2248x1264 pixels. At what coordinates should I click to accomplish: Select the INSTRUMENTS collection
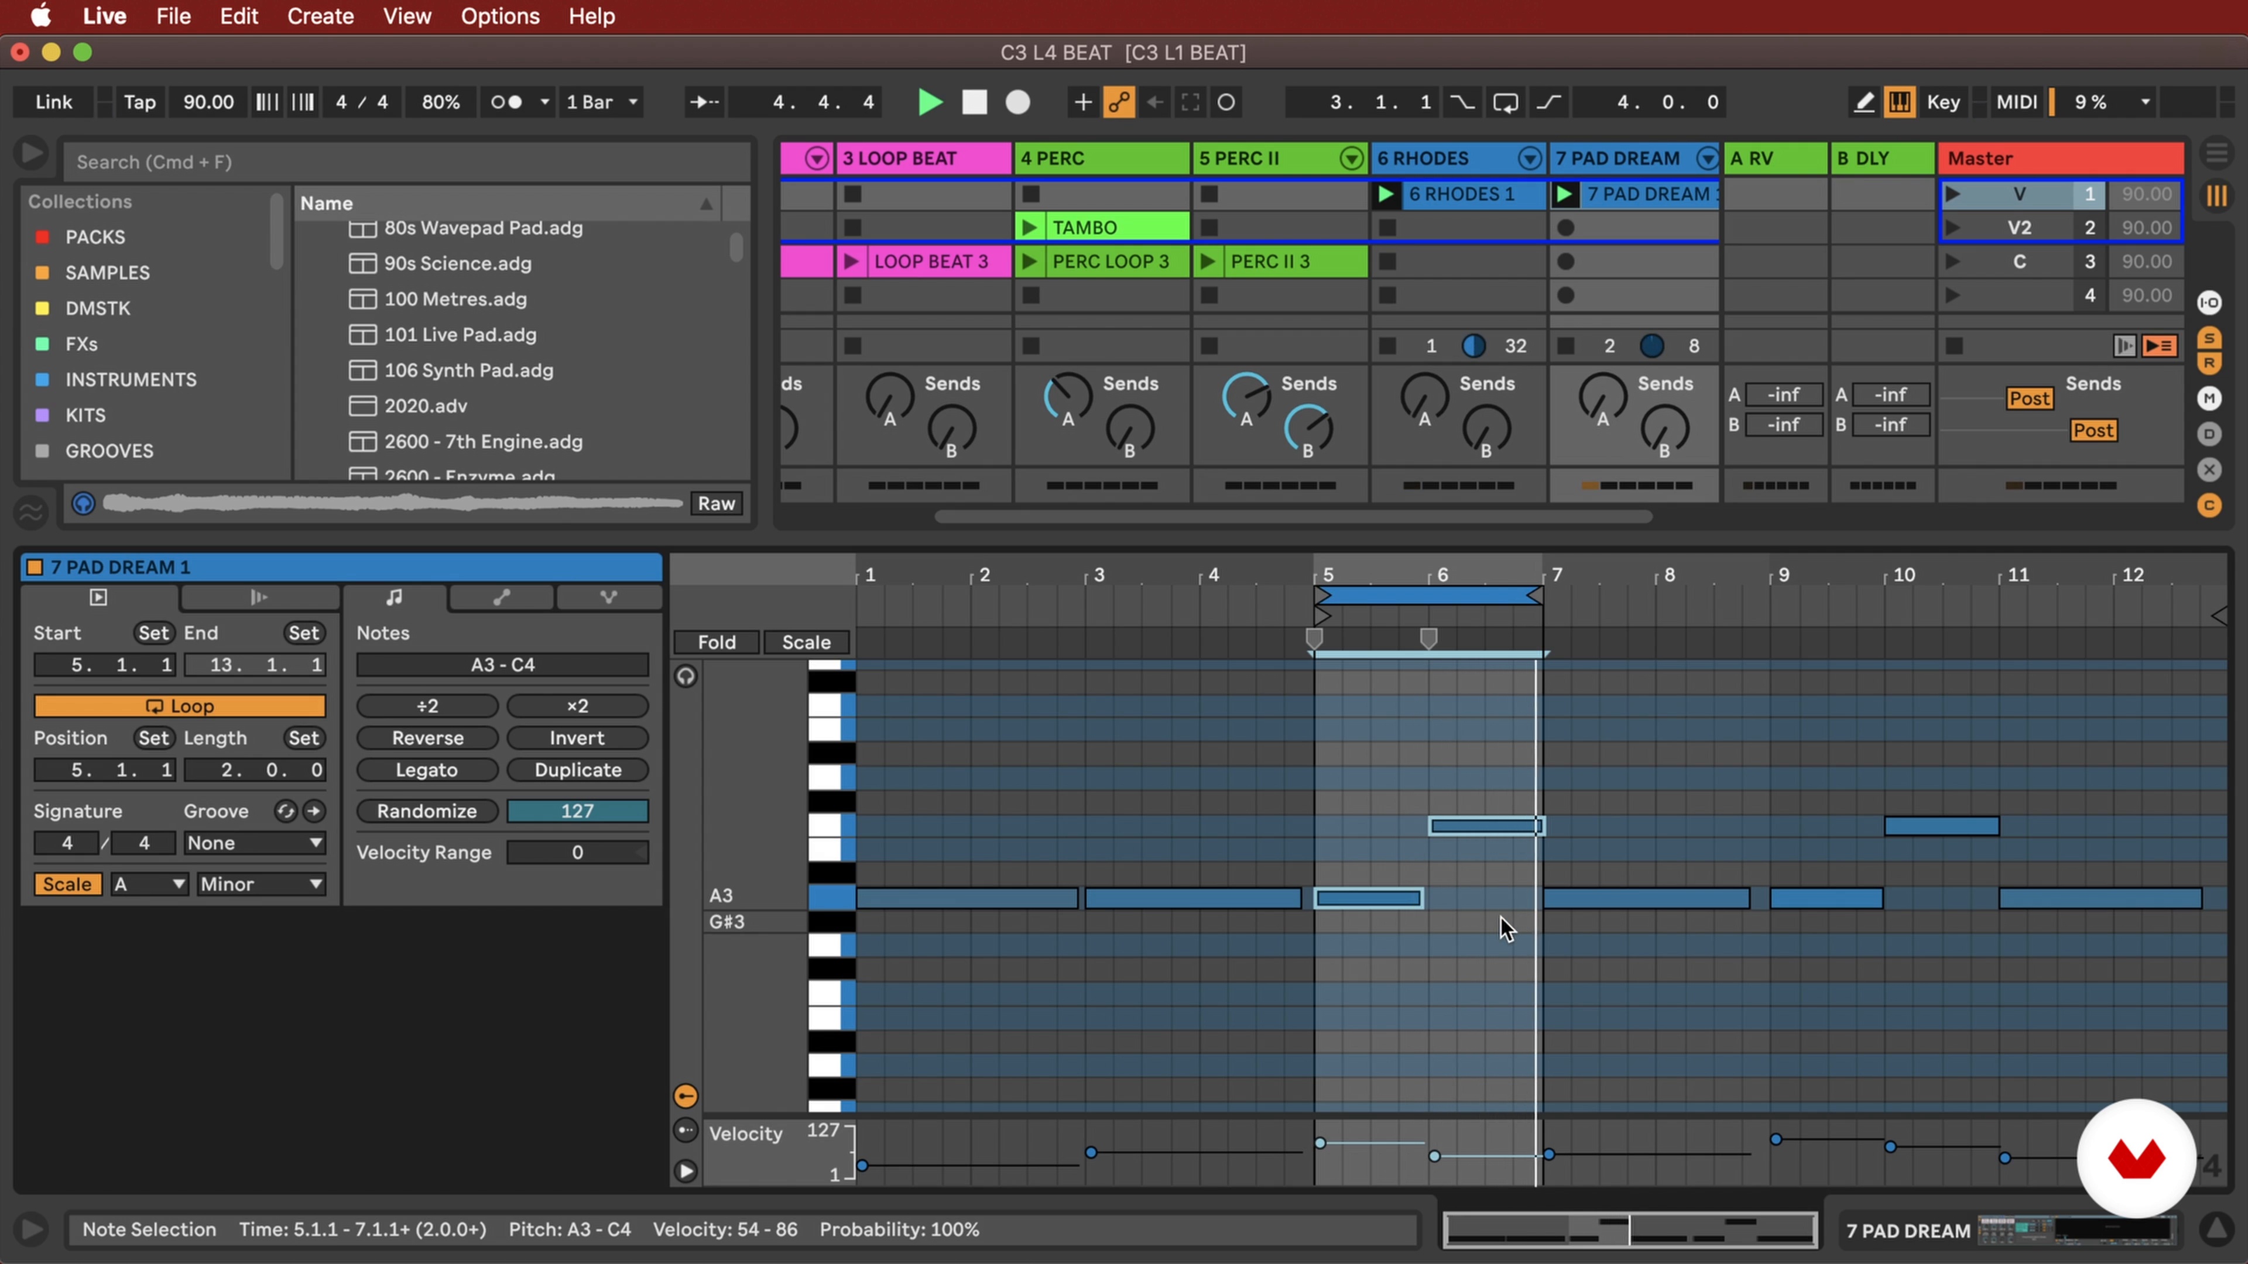pos(131,379)
